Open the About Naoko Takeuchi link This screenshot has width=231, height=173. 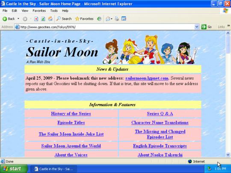160,155
